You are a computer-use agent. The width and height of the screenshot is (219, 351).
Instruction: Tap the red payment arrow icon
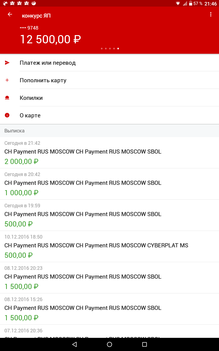pos(7,63)
